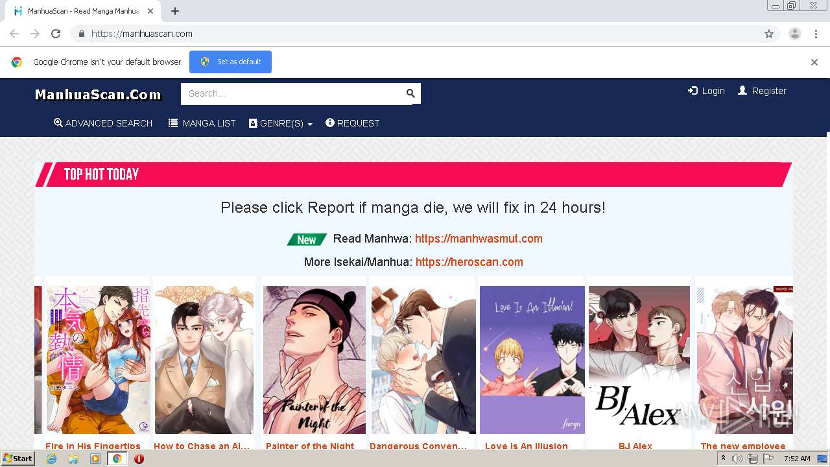Go to the REQUEST page

tap(352, 123)
